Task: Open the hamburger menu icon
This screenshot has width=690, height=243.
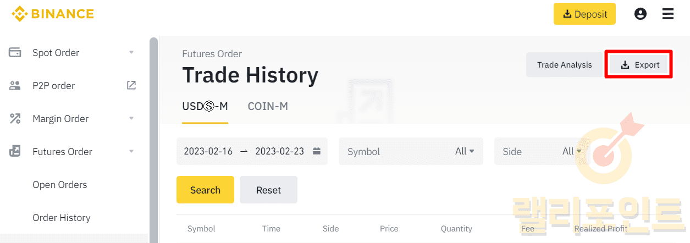Action: coord(668,14)
